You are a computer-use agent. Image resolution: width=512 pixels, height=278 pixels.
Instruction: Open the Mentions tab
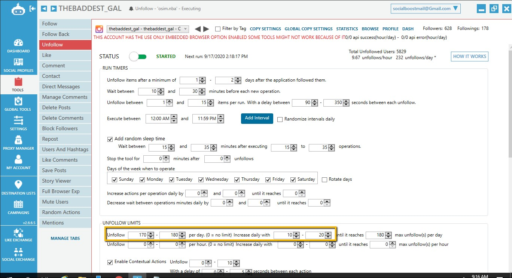click(65, 223)
